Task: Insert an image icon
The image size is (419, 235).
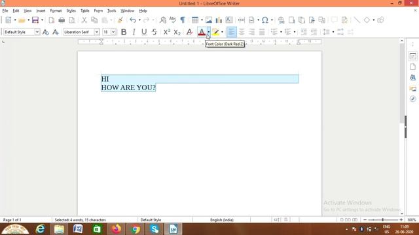Action: 209,20
